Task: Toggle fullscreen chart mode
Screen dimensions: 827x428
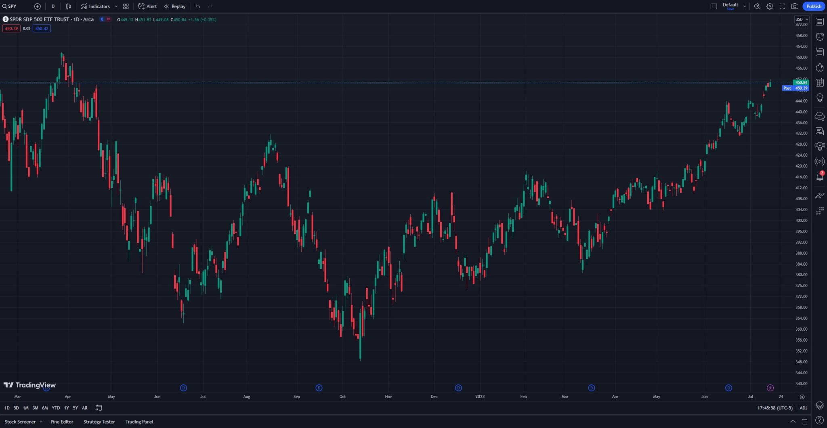Action: click(x=782, y=6)
